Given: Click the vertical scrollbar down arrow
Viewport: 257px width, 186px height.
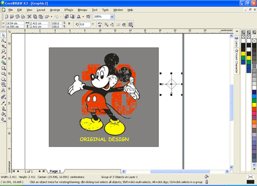Looking at the screenshot, I should (231, 167).
